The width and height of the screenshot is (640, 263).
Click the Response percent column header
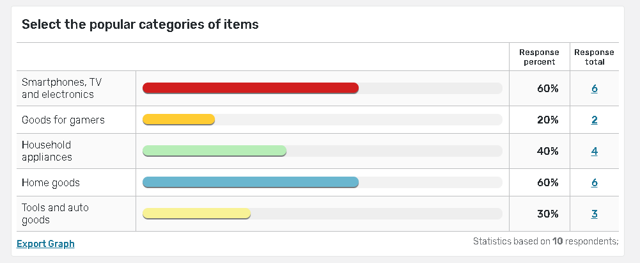click(538, 57)
